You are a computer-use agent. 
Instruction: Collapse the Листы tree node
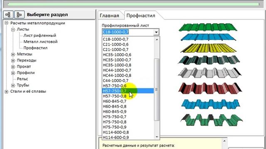[x=13, y=29]
